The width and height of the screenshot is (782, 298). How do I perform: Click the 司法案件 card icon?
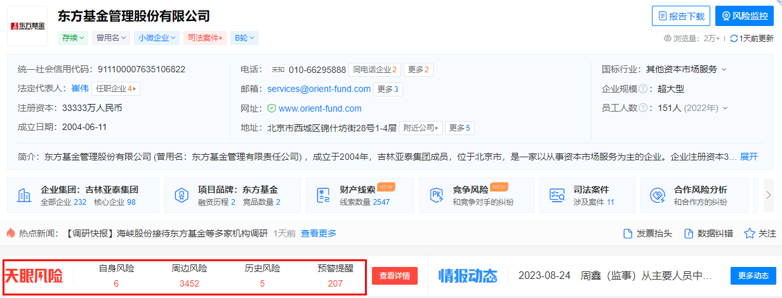point(557,195)
